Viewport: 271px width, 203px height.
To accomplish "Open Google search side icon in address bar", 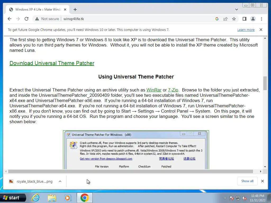I will (217, 19).
